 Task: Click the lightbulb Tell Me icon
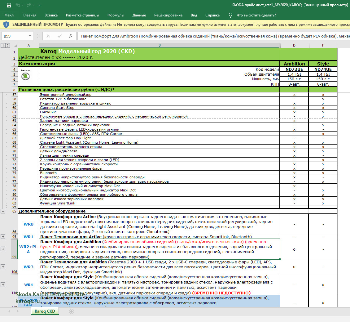click(230, 15)
